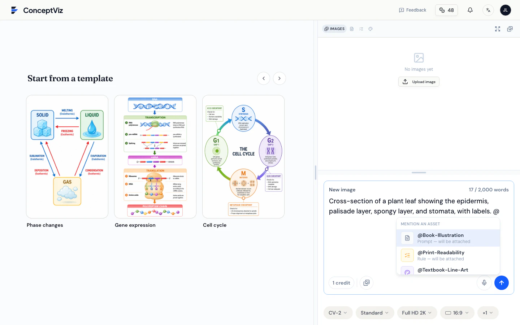520x325 pixels.
Task: Attach reference image via gallery icon
Action: click(367, 283)
